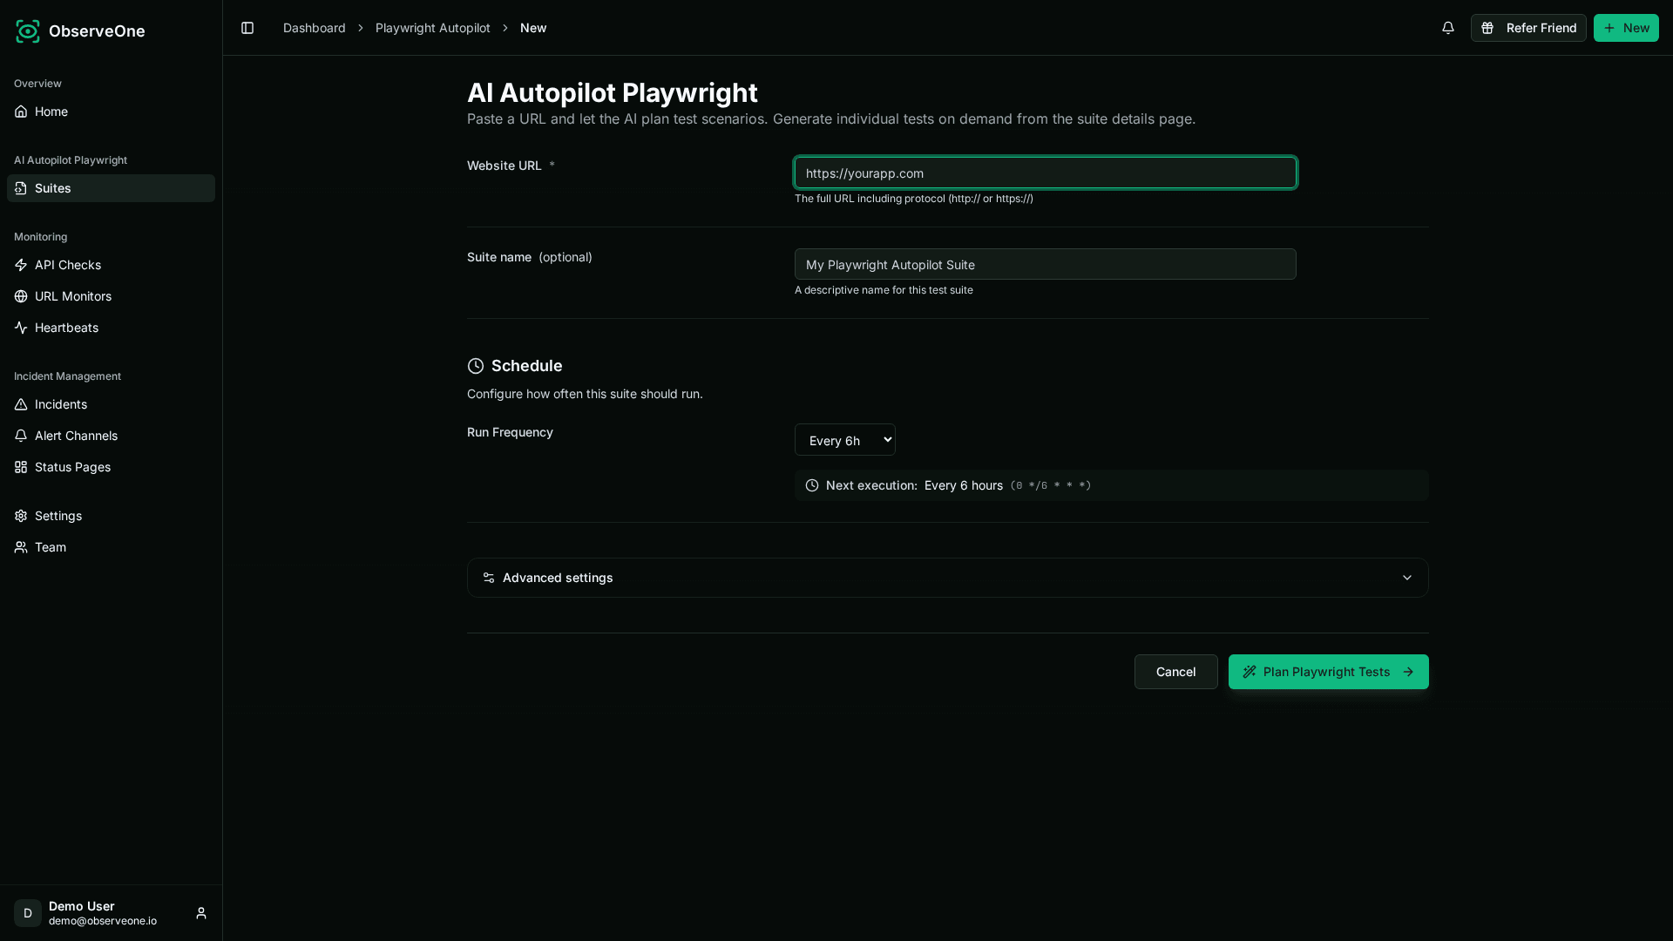Image resolution: width=1673 pixels, height=941 pixels.
Task: Click AI Autopilot Playwright heading
Action: [613, 92]
